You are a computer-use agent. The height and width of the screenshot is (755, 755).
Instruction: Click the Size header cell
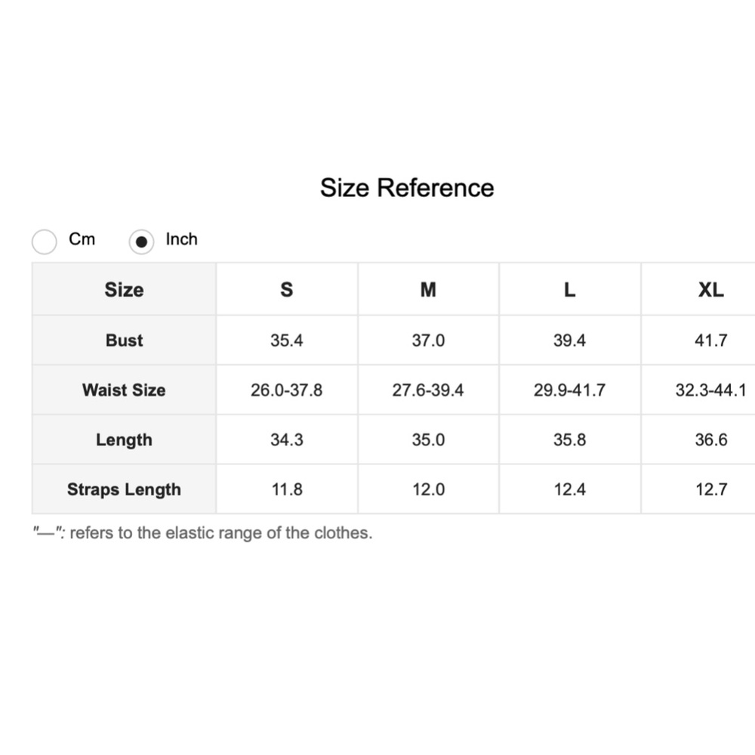click(124, 290)
